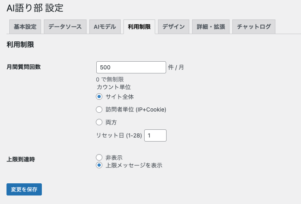View the チャットログ tab
Screen dimensions: 301x204
pyautogui.click(x=254, y=27)
